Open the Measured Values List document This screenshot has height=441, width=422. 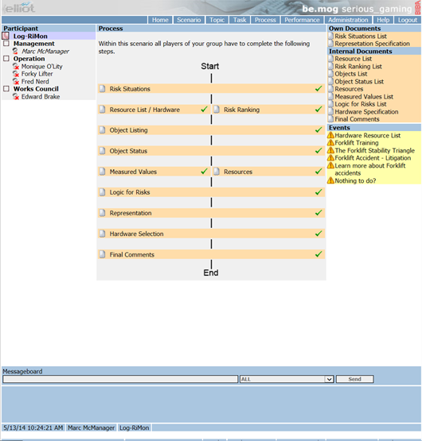tap(364, 96)
